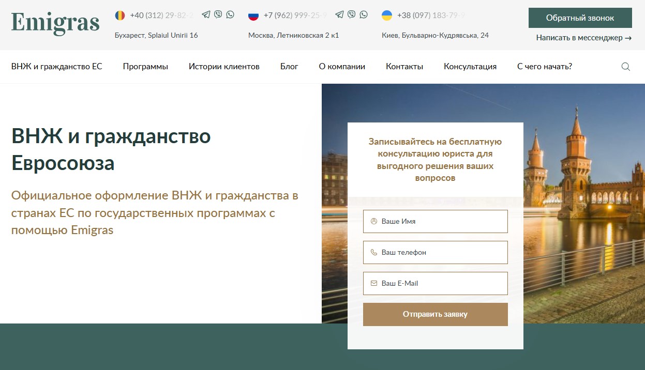645x370 pixels.
Task: Focus the Ваш E-Mail input field
Action: coord(436,283)
